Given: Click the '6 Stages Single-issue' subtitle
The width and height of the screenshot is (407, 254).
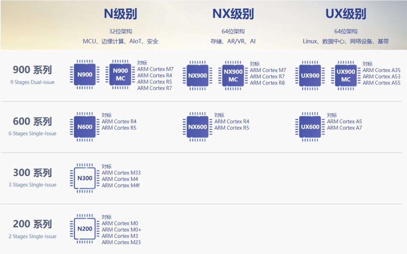Looking at the screenshot, I should pyautogui.click(x=32, y=134).
